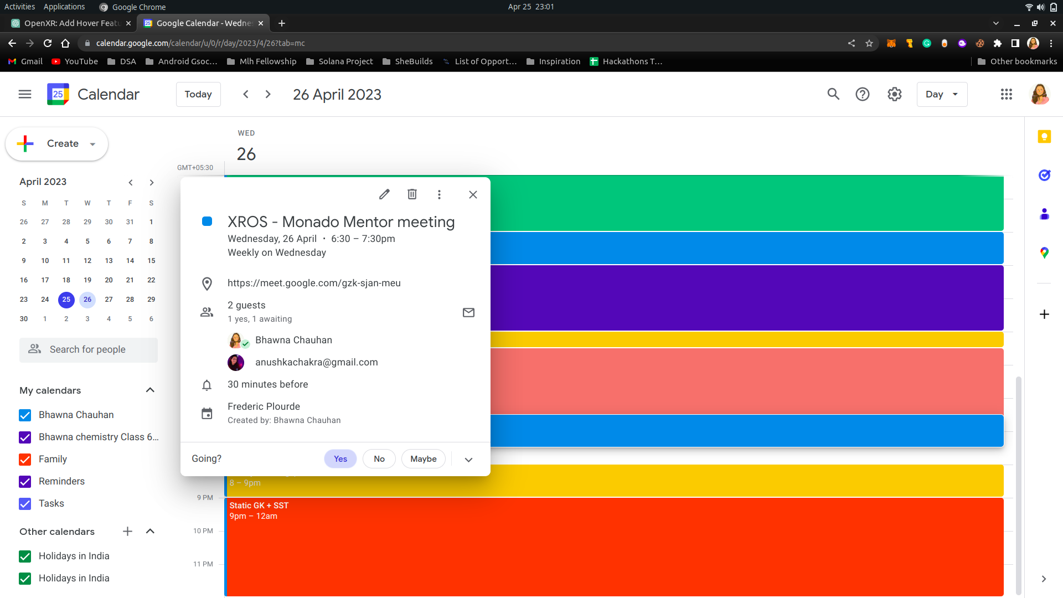Open the main navigation hamburger menu
The image size is (1063, 598).
(x=24, y=94)
